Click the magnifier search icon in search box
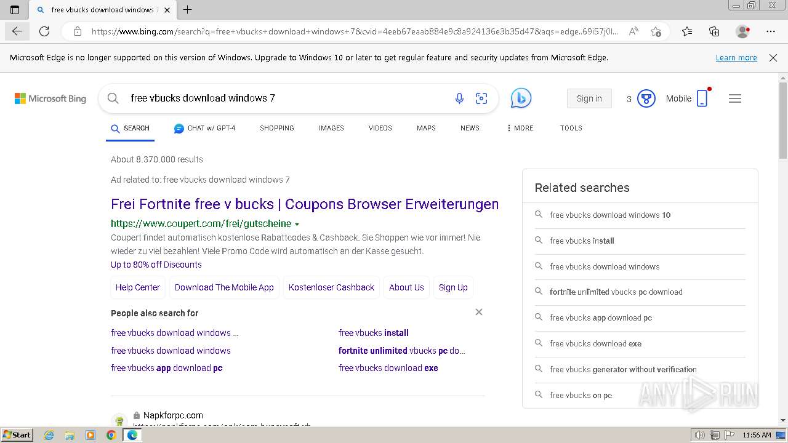Screen dimensions: 788x443 113,98
